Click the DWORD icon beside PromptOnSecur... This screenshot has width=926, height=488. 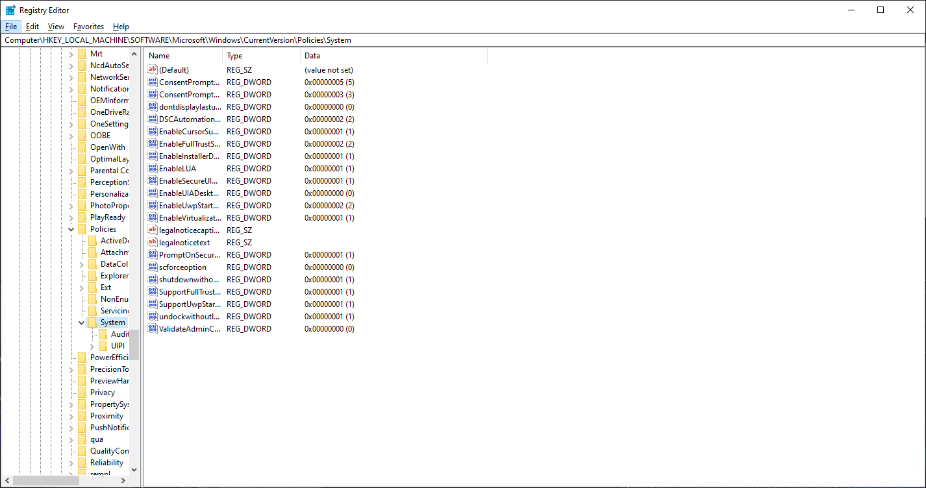tap(153, 255)
